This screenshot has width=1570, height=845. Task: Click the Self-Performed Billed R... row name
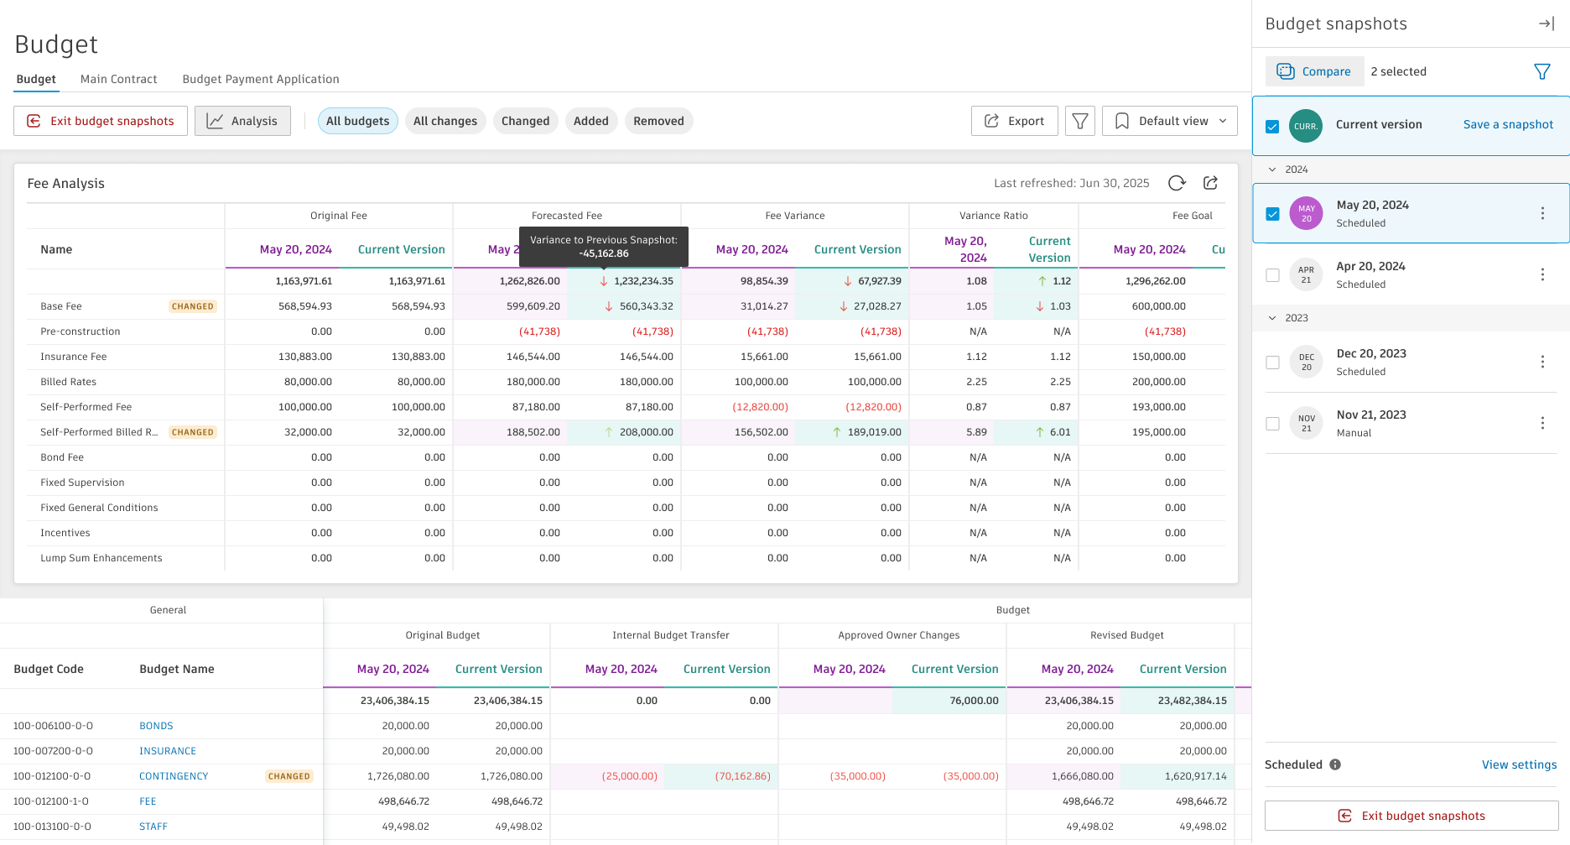[x=99, y=432]
